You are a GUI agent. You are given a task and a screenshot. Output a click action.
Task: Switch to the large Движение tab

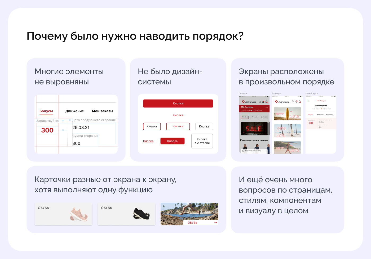[x=74, y=111]
